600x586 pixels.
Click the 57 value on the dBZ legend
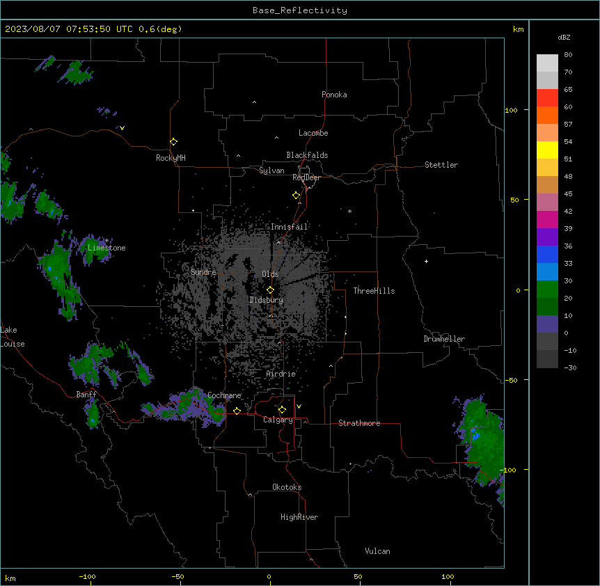pos(568,125)
